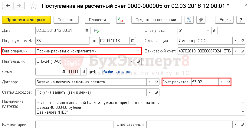Expand the Счет расчетов dropdown
Viewport: 249px width, 130px height.
(222, 82)
